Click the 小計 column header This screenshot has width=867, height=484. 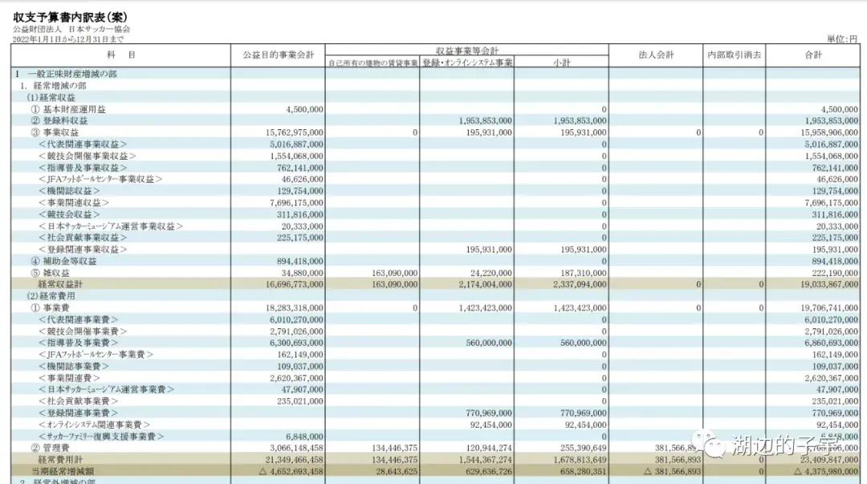[560, 62]
